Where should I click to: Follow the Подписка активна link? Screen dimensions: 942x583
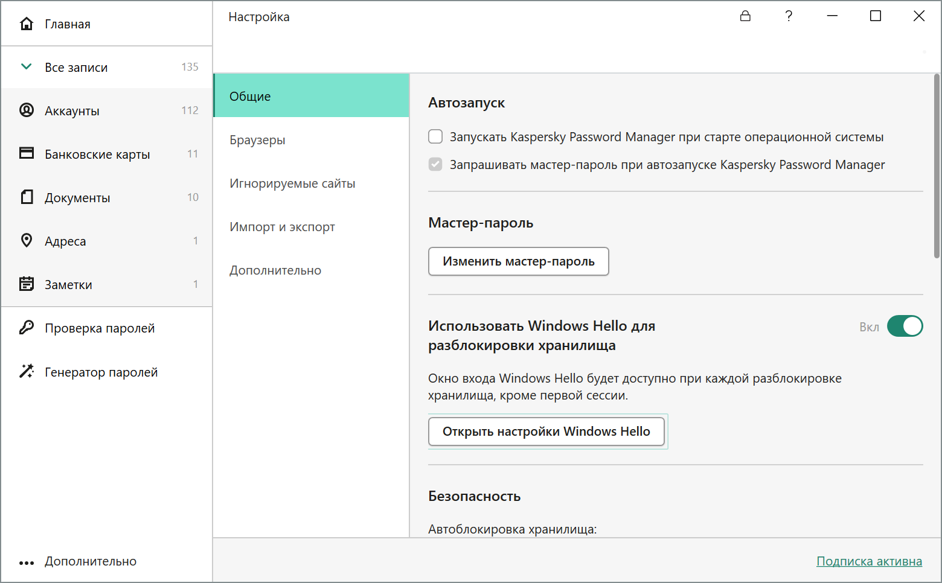869,561
